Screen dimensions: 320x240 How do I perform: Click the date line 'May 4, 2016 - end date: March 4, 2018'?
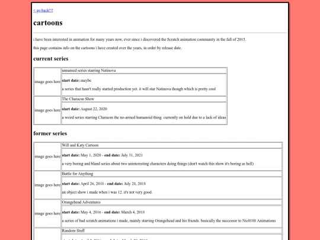[x=103, y=212]
